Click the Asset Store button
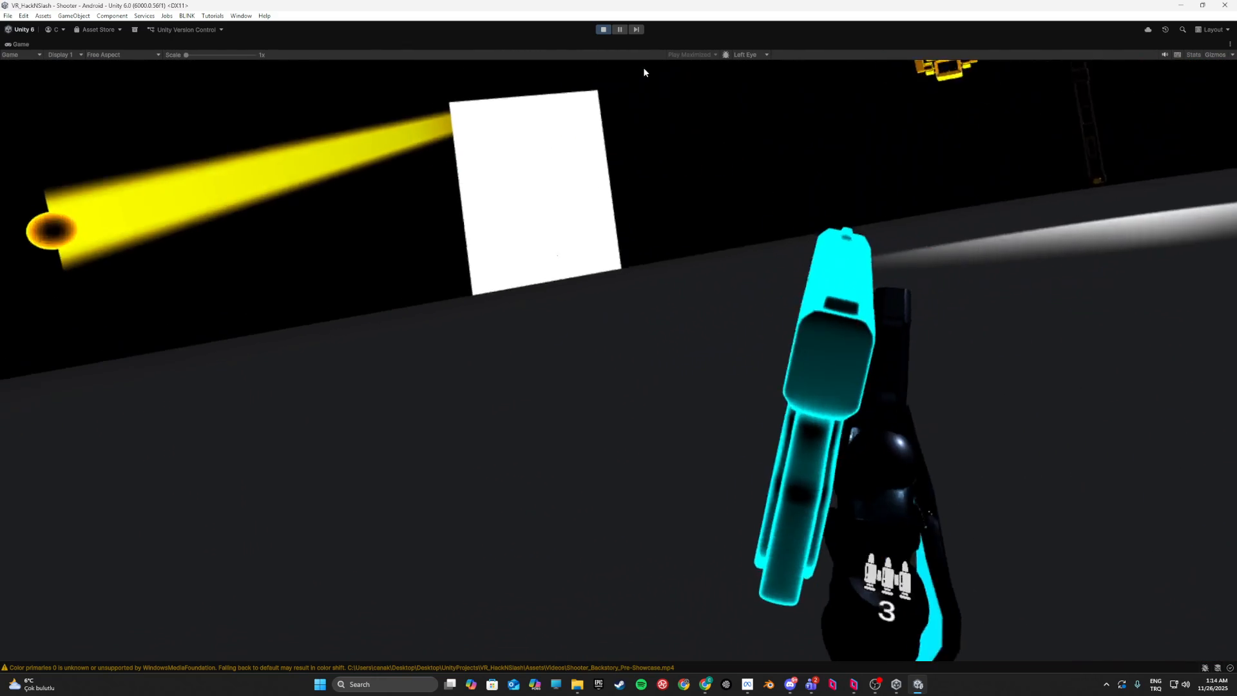 [98, 30]
